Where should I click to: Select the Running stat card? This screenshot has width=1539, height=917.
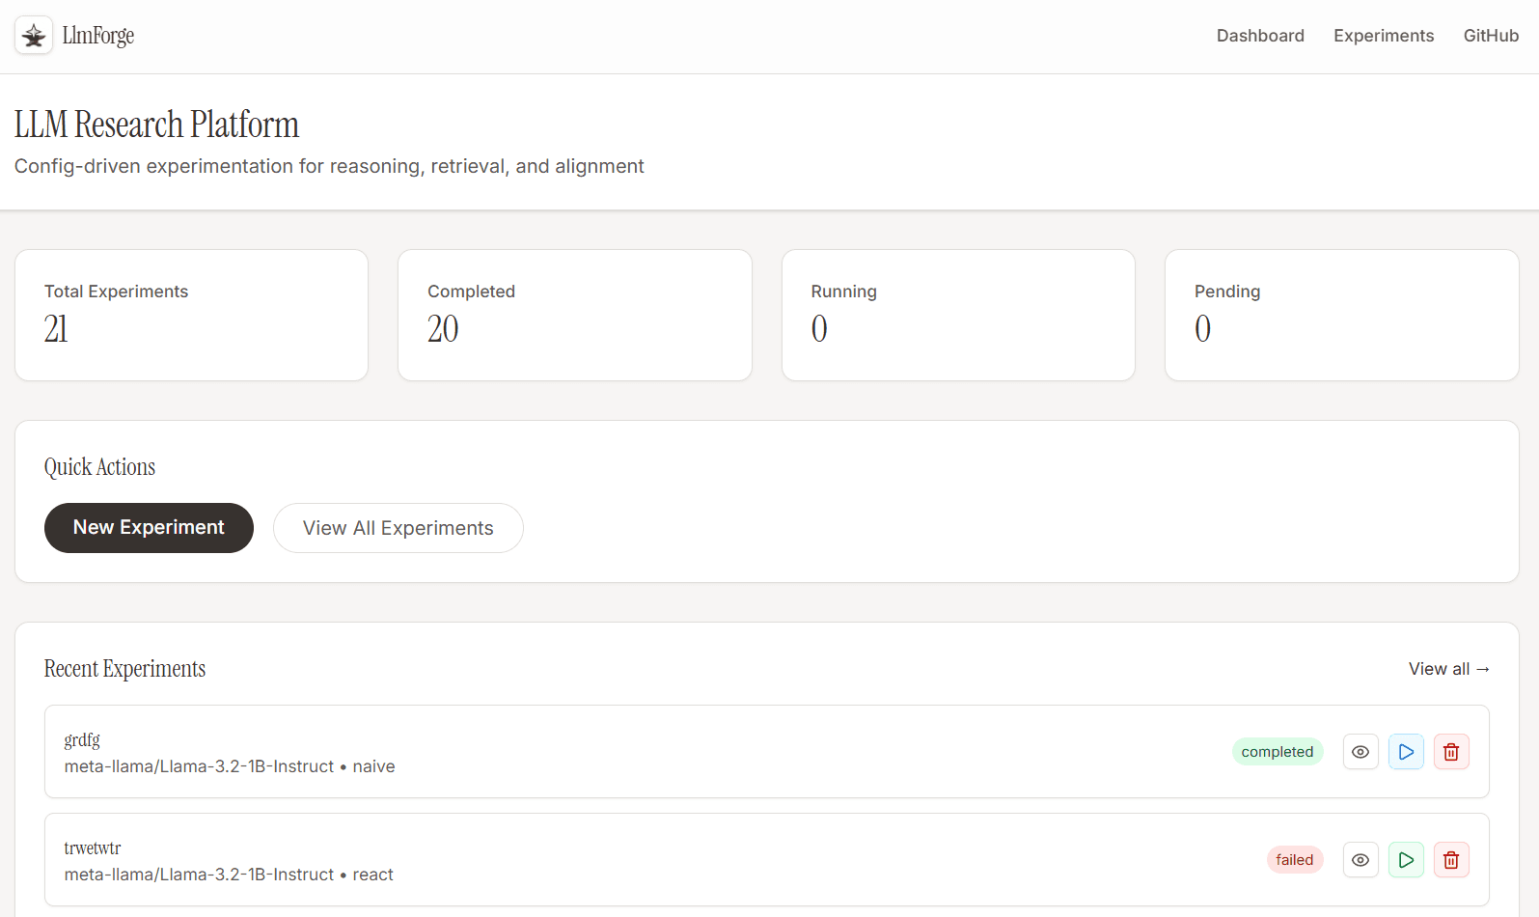[x=958, y=316]
